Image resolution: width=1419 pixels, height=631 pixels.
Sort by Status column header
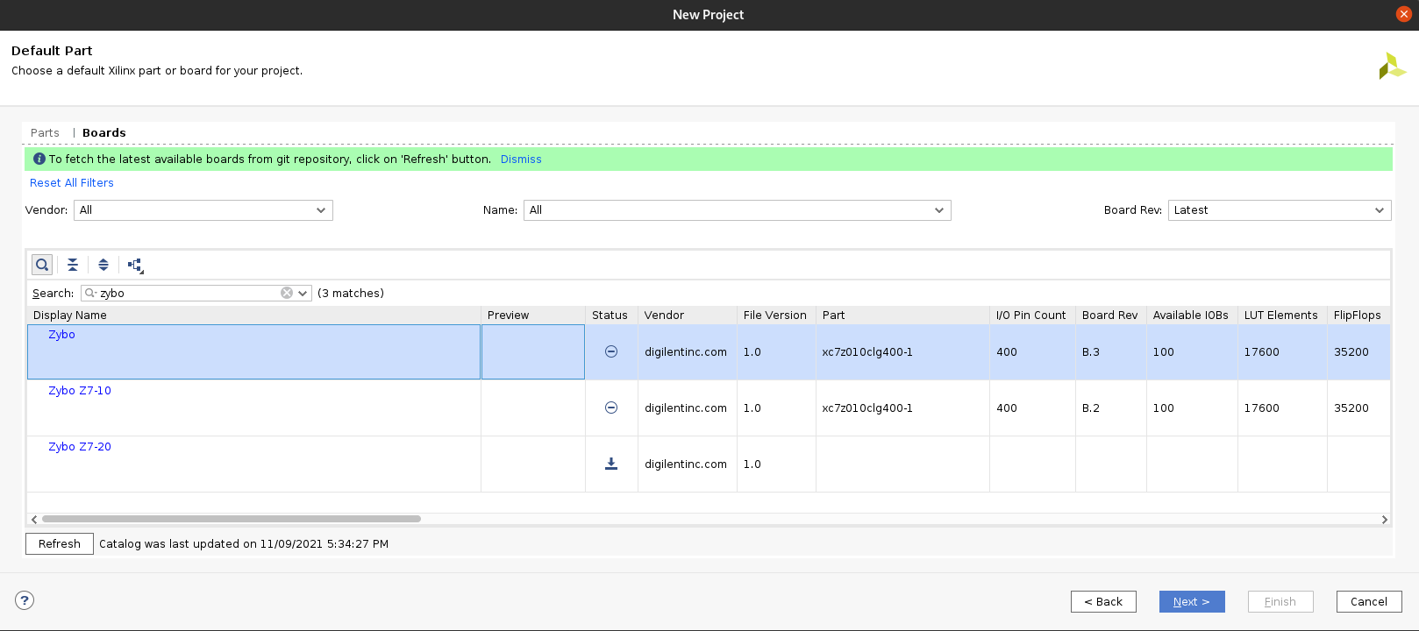[611, 315]
